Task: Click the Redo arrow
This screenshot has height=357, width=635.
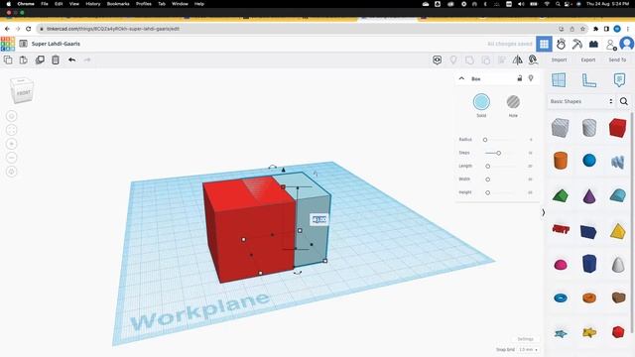Action: click(x=87, y=59)
